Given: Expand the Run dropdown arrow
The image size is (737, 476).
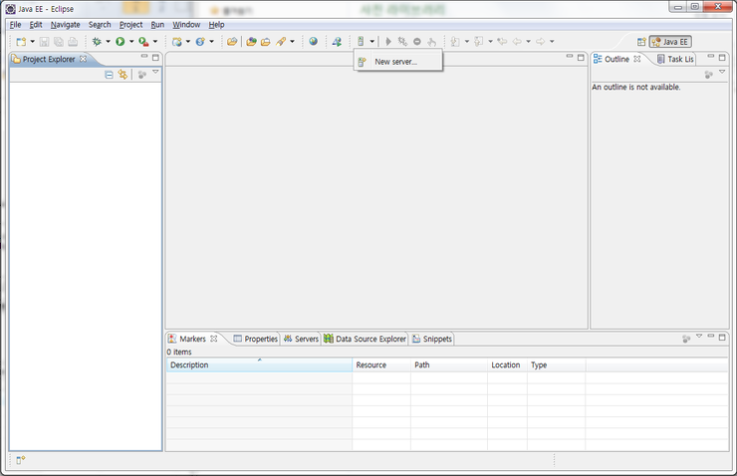Looking at the screenshot, I should pyautogui.click(x=131, y=42).
